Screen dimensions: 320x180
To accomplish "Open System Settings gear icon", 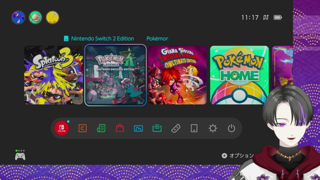I will tap(213, 128).
